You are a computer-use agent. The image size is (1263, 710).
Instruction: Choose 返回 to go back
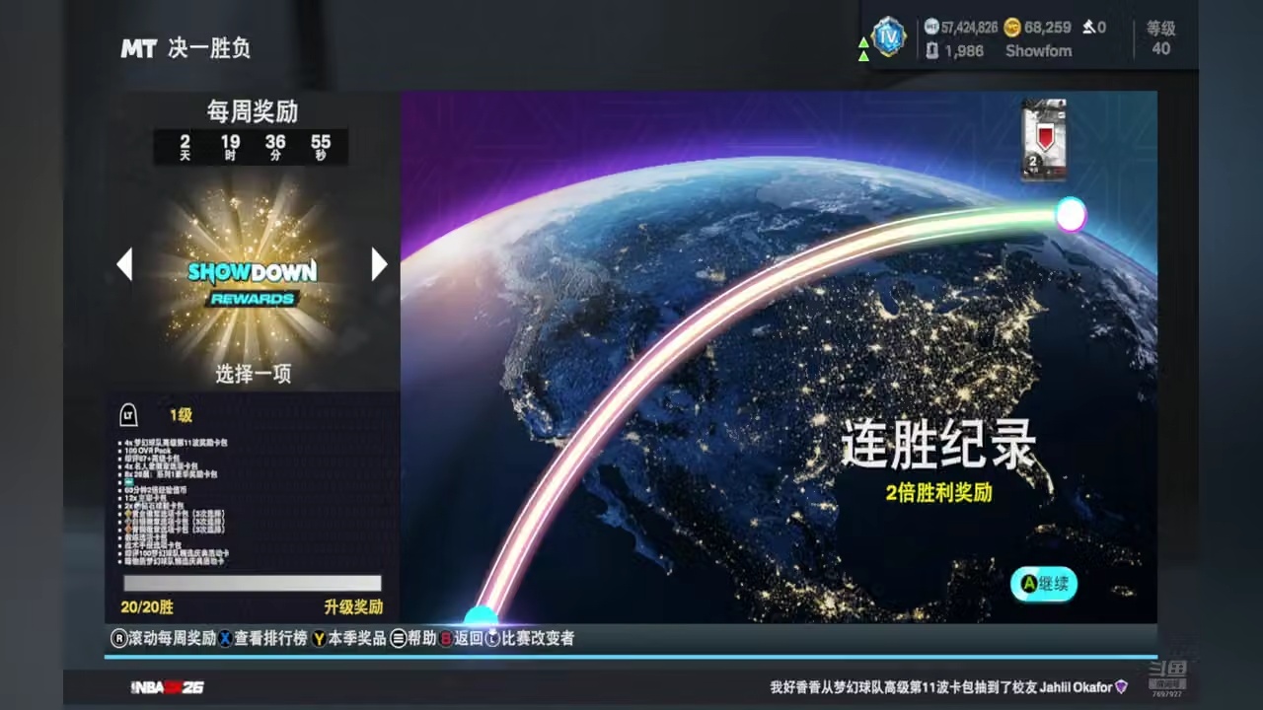click(469, 638)
